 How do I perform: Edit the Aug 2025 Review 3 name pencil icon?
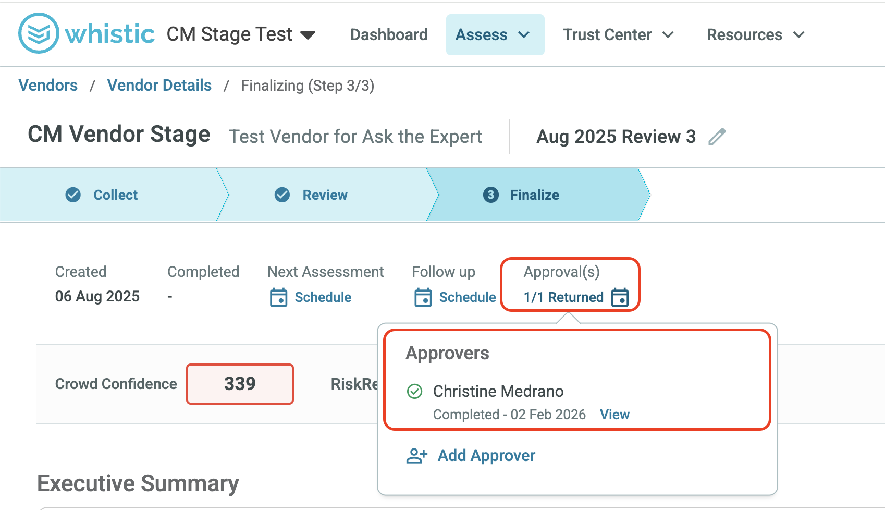tap(717, 137)
